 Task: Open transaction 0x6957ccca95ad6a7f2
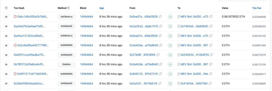click(x=29, y=55)
